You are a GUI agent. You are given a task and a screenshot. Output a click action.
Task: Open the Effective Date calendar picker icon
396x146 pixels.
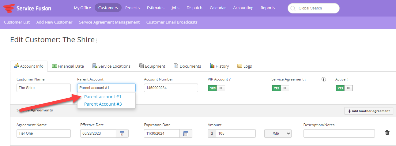tap(122, 133)
